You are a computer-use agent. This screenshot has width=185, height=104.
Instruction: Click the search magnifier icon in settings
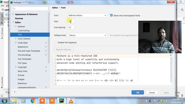14,9
